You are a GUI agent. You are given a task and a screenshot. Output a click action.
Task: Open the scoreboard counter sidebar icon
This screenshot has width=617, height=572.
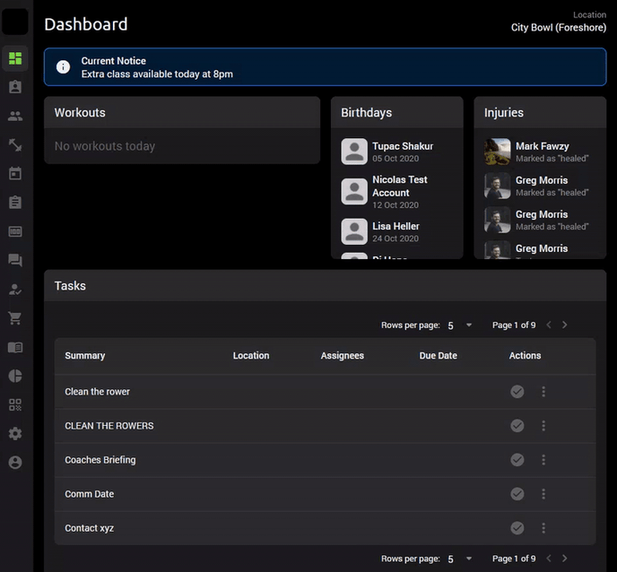coord(15,231)
